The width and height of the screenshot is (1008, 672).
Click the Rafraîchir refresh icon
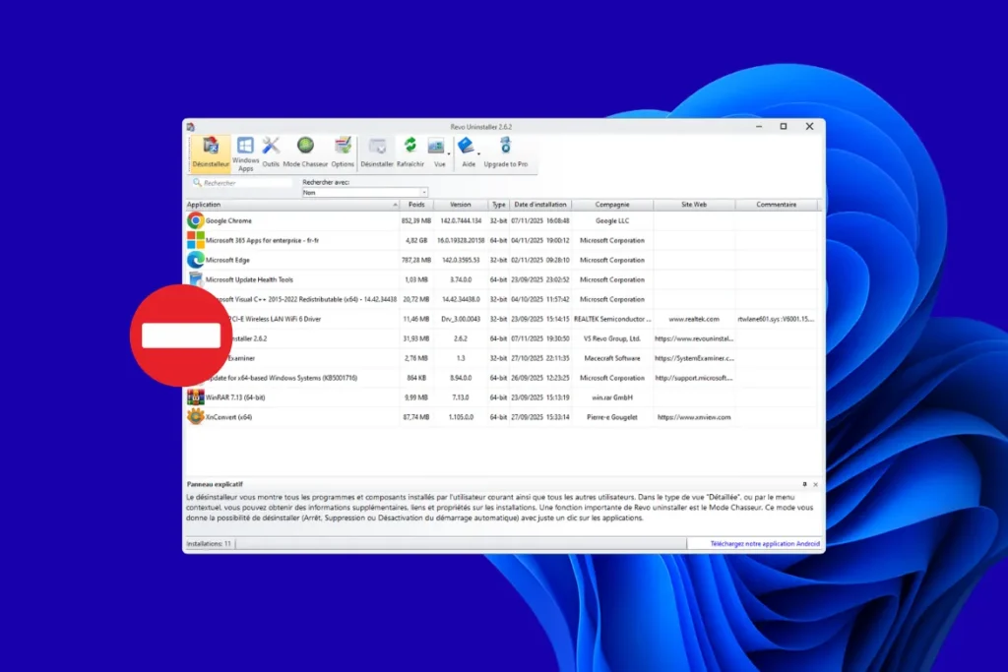(x=409, y=153)
